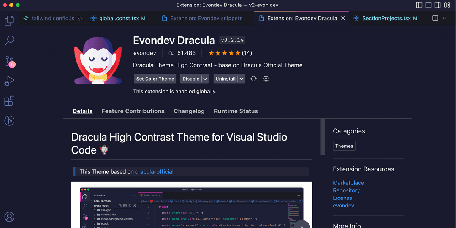Image resolution: width=456 pixels, height=228 pixels.
Task: Click the split editor right icon
Action: (x=435, y=18)
